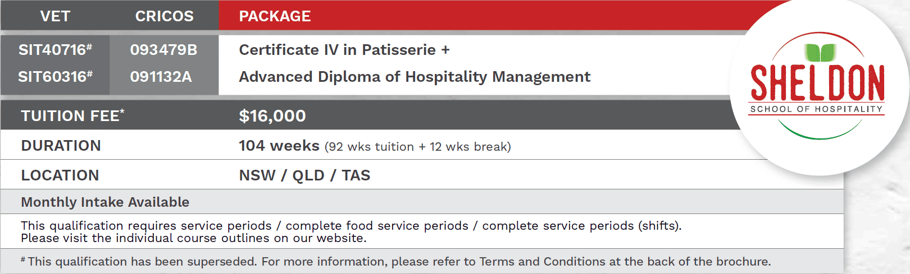The image size is (910, 274).
Task: Select the '104 weeks' duration value
Action: coord(279,146)
